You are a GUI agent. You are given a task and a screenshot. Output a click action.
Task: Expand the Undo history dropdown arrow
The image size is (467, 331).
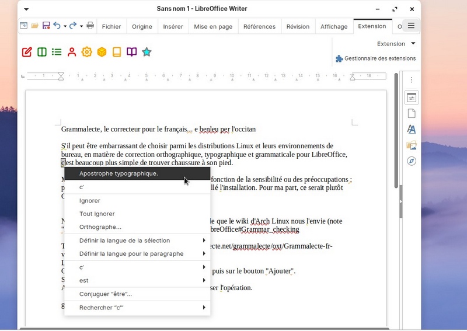(x=65, y=26)
